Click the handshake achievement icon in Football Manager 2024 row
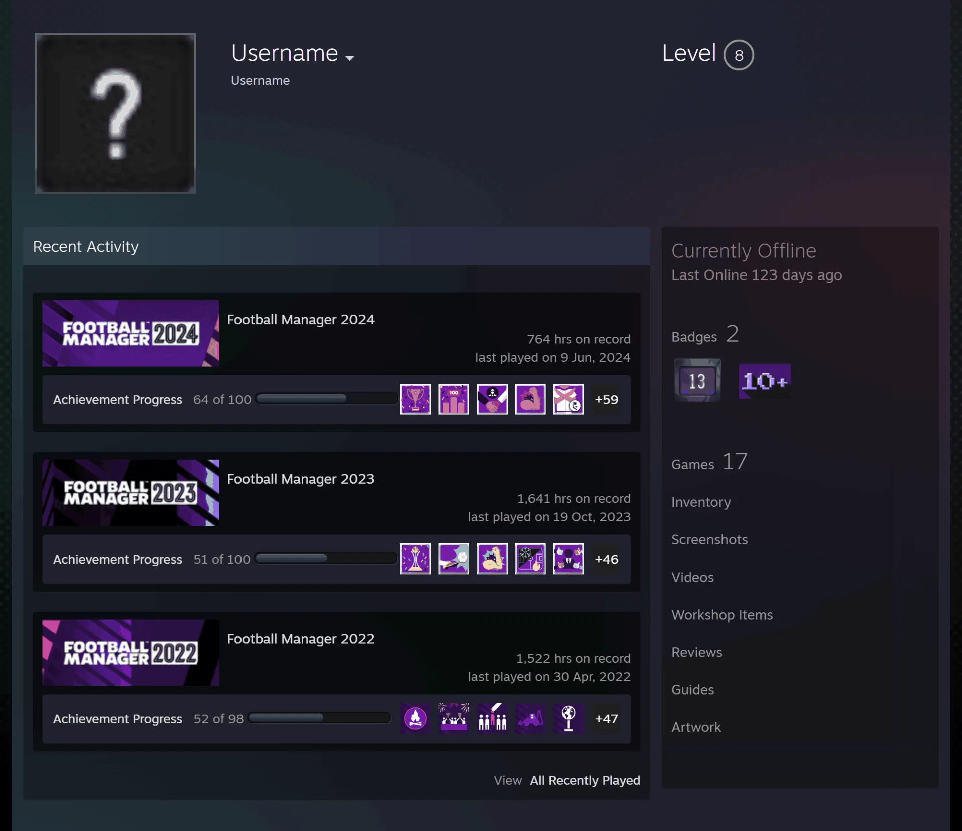 point(492,399)
